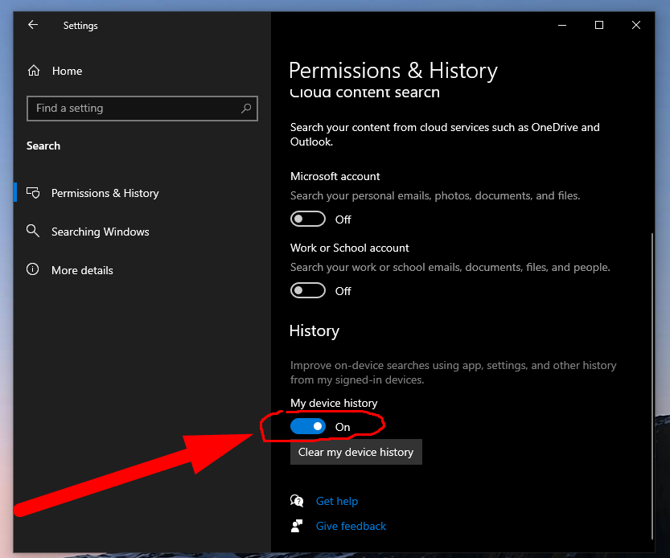
Task: Click the More details info icon
Action: point(33,270)
